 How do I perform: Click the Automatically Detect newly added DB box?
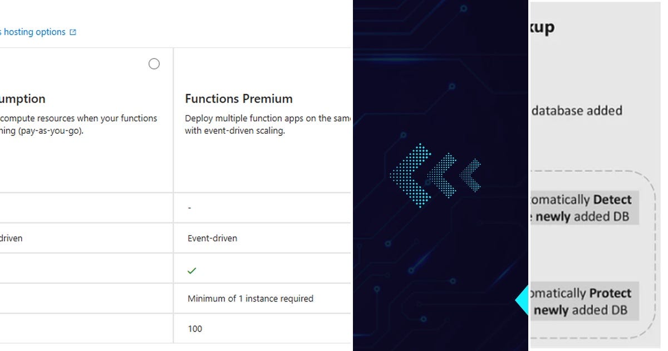pos(583,208)
